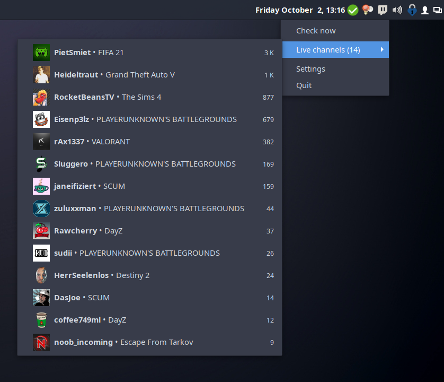Click the user account icon in the tray
The width and height of the screenshot is (444, 382).
tap(425, 10)
